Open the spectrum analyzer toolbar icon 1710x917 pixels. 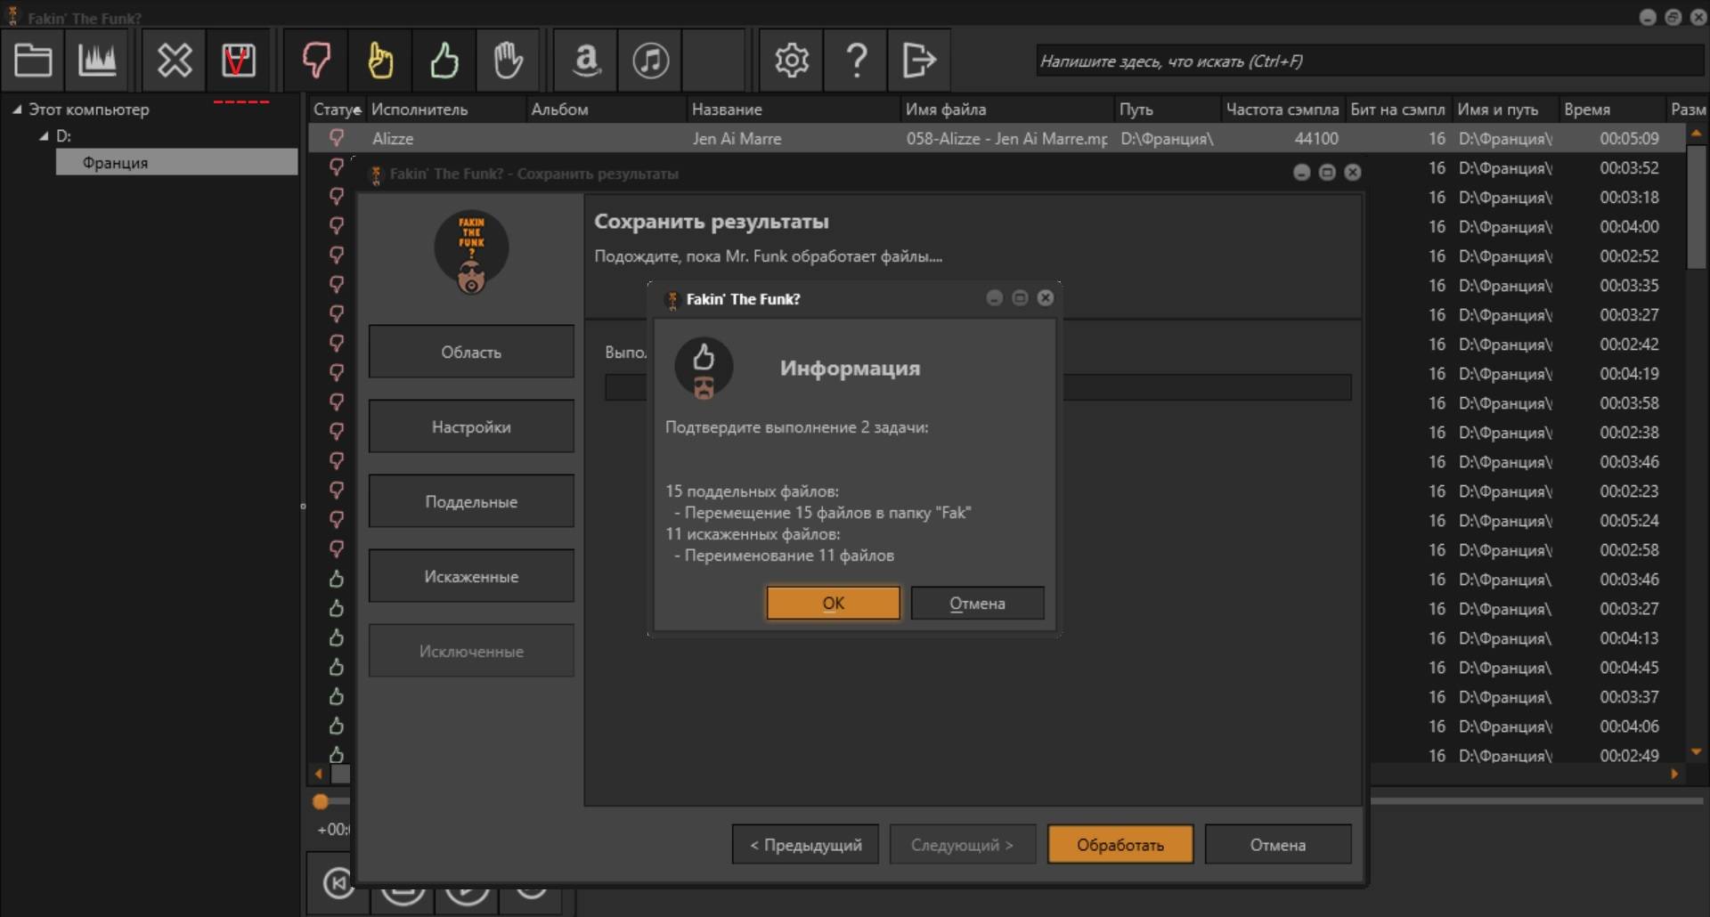pos(97,61)
